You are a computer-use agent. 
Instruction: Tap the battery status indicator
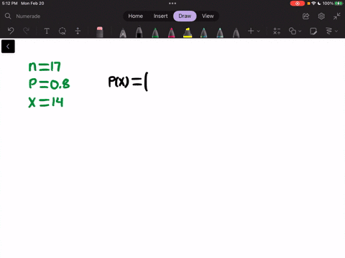339,4
